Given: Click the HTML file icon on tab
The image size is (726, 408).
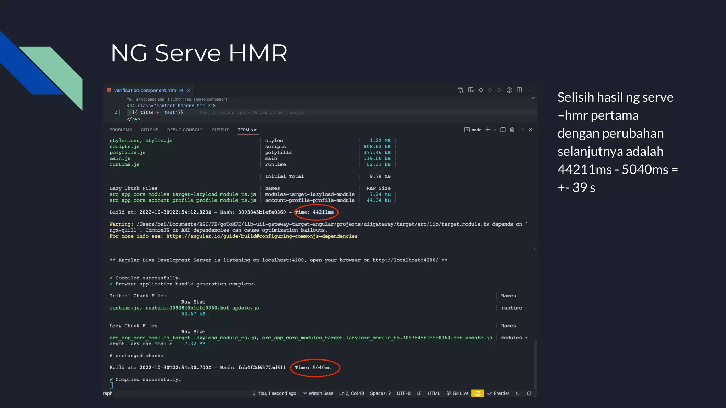Looking at the screenshot, I should (109, 90).
